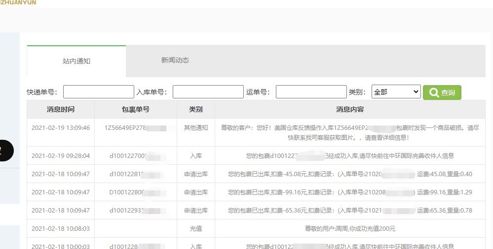Click into the 入库单号 text box

pos(208,92)
